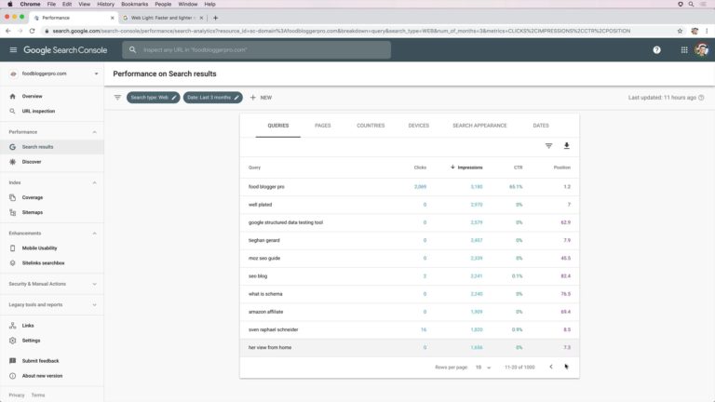Open macOS Spotlight search icon
Viewport: 715px width, 402px height.
(x=692, y=4)
